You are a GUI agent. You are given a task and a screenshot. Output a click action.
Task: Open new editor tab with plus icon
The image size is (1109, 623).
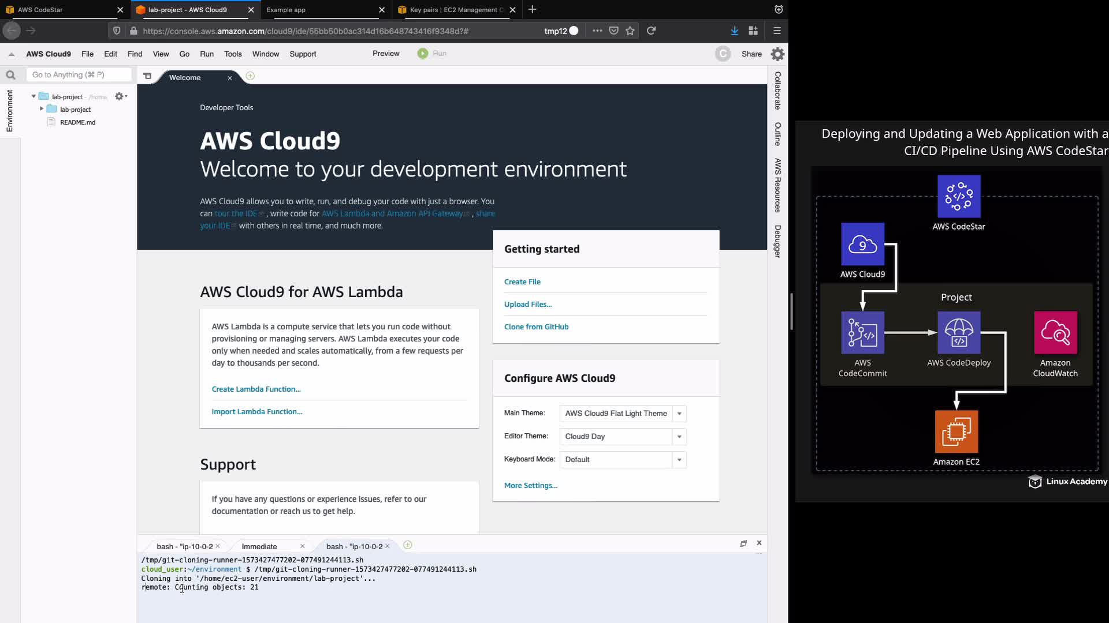pyautogui.click(x=250, y=76)
